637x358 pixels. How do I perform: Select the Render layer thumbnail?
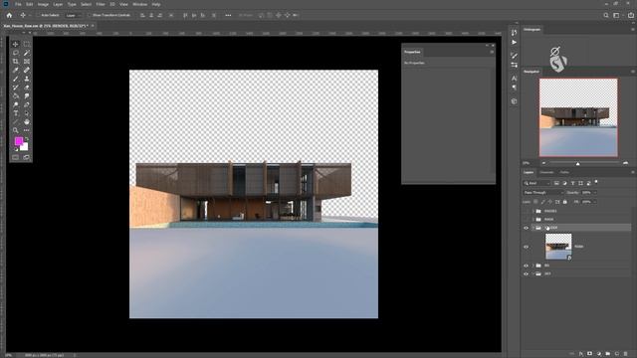558,247
